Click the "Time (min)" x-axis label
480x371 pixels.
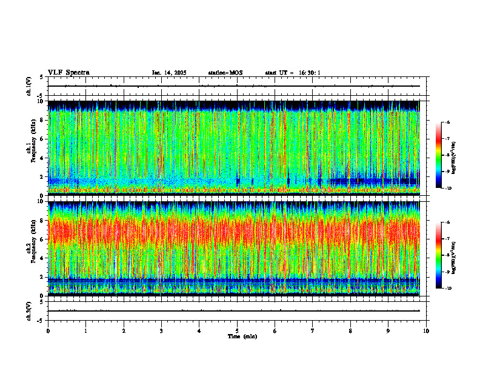(242, 336)
